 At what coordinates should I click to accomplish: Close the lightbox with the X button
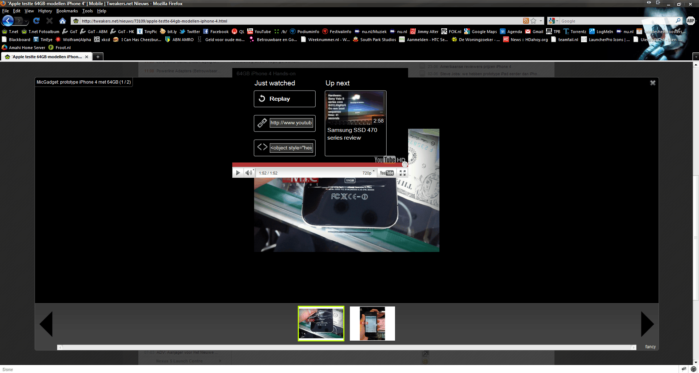[x=653, y=83]
